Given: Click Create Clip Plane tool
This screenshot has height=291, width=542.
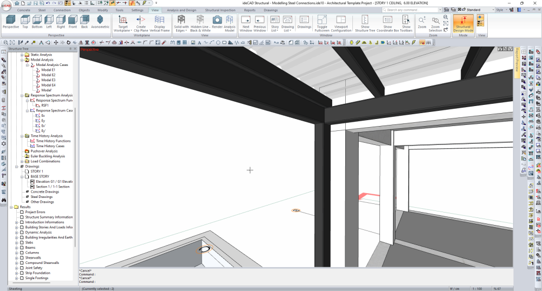Looking at the screenshot, I should pos(141,21).
